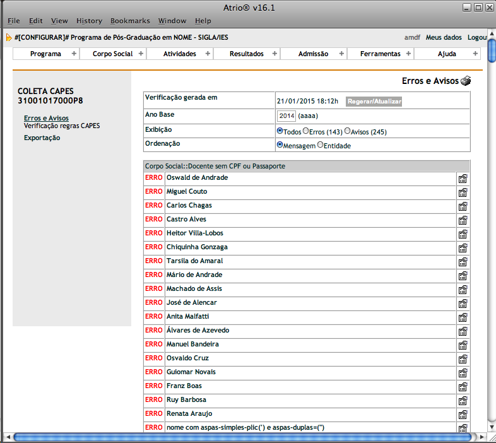Screen dimensions: 496x443
Task: Open the Exportação sidebar link
Action: (42, 138)
